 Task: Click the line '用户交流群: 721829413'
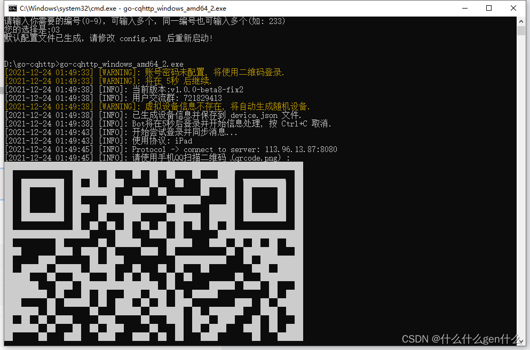click(113, 98)
